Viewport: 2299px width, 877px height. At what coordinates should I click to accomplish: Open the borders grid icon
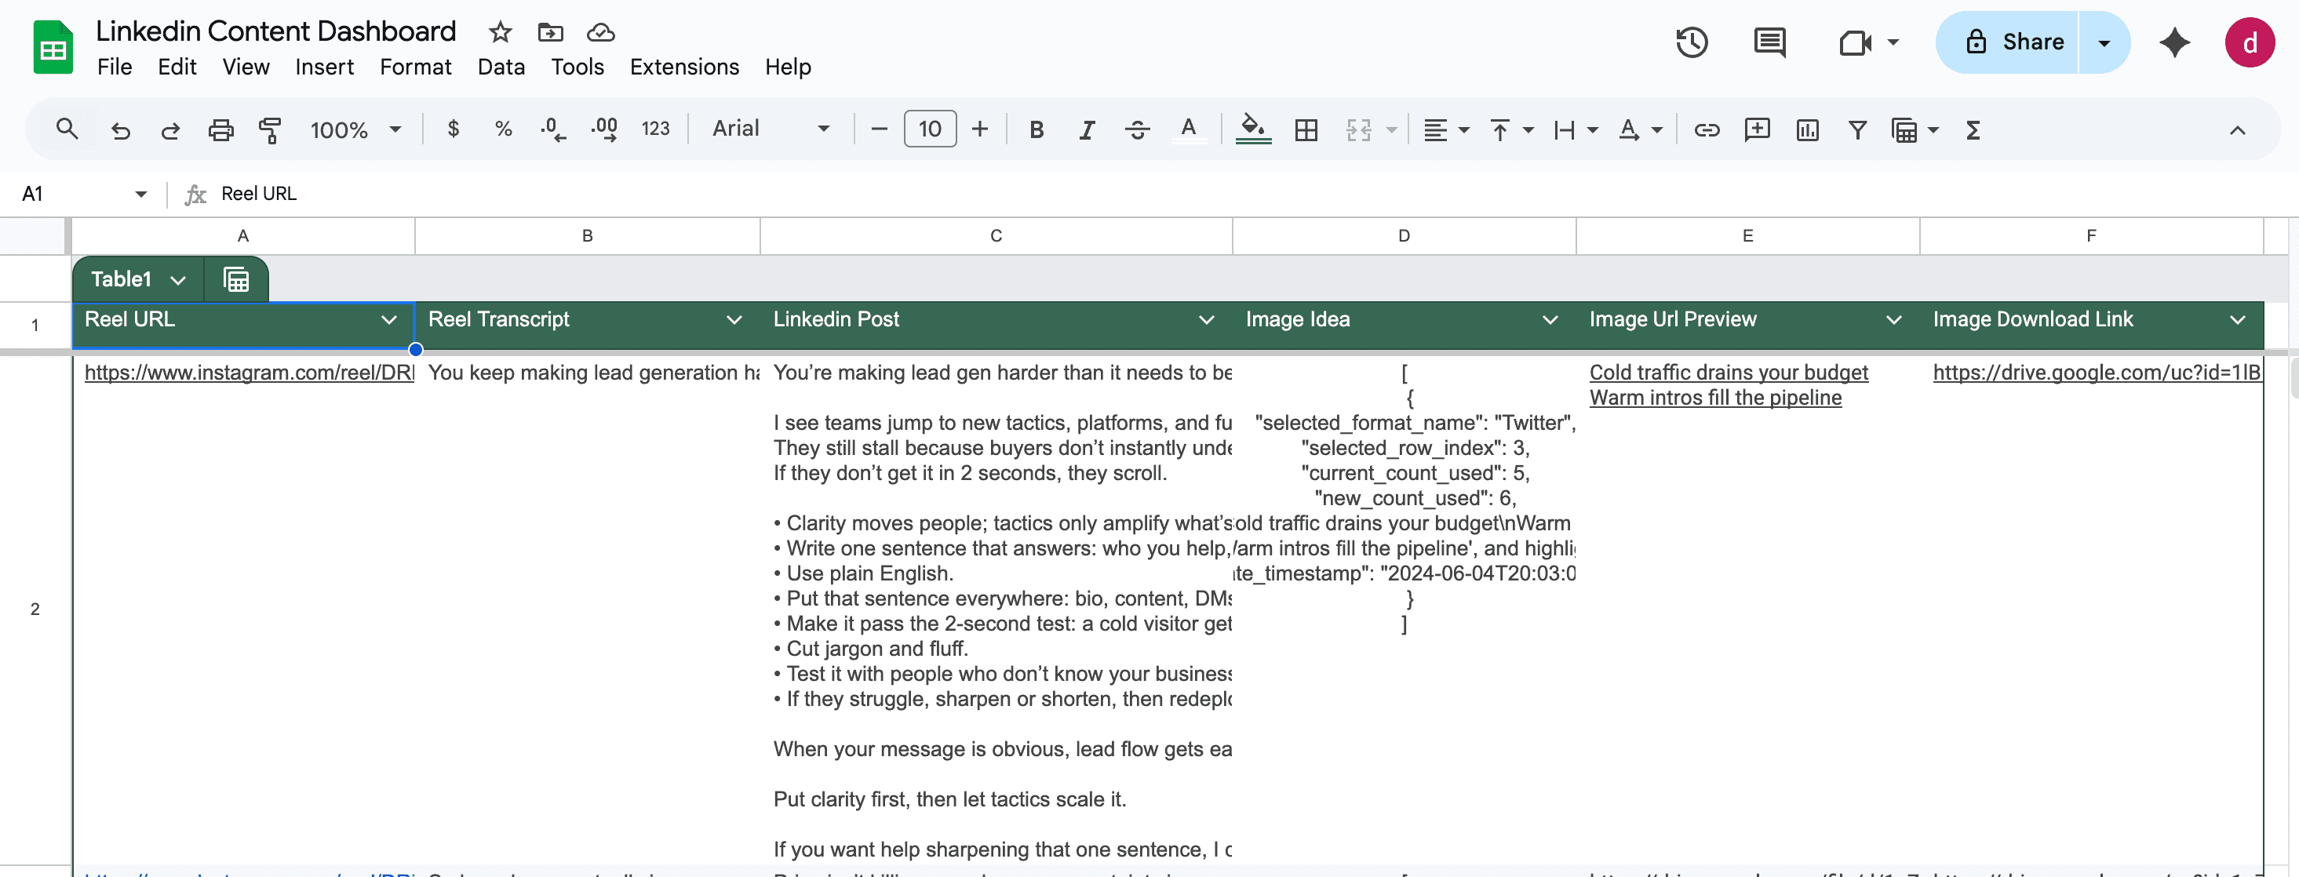1306,130
